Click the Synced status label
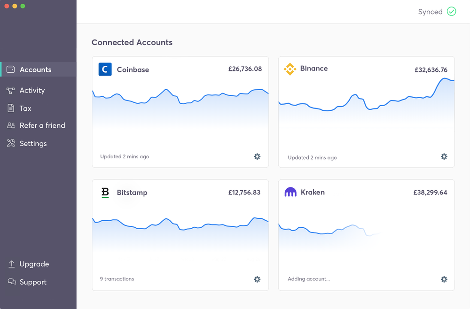 (430, 12)
